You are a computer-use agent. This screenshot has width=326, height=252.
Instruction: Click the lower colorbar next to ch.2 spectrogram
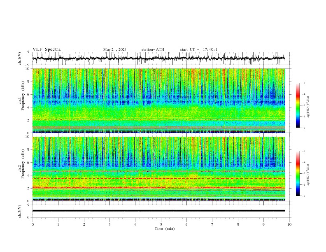point(298,173)
